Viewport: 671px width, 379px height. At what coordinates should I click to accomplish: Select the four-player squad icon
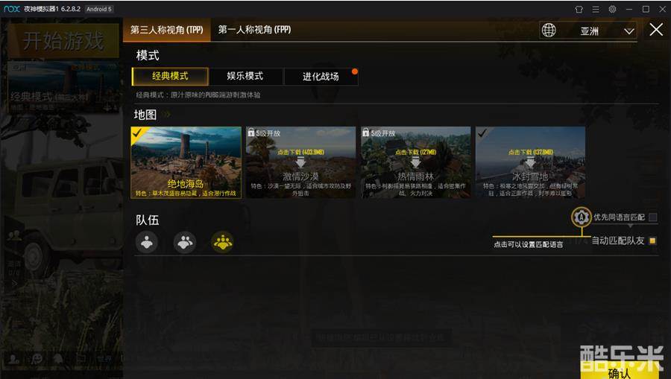tap(222, 242)
